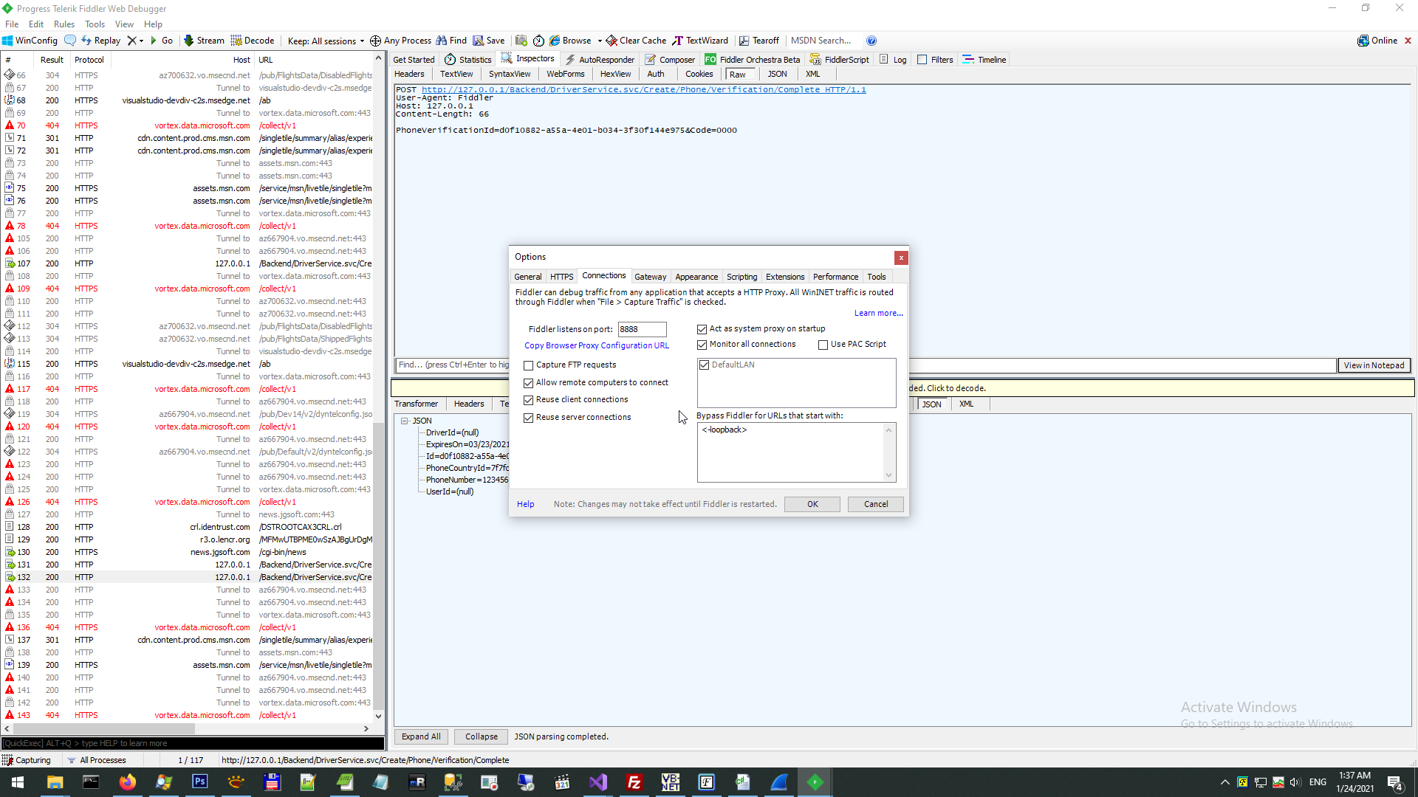The image size is (1418, 797).
Task: Open Firefox from the Windows taskbar
Action: pyautogui.click(x=128, y=782)
